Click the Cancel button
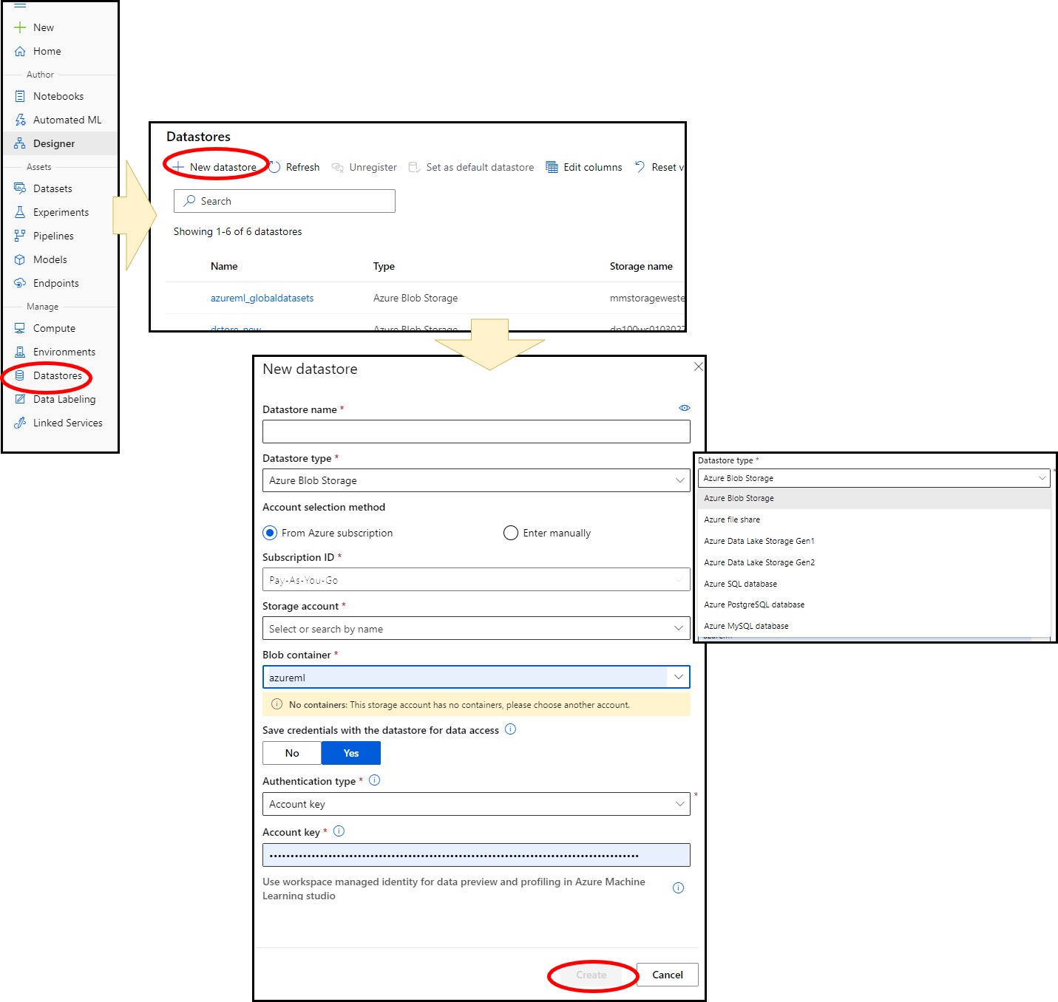Viewport: 1058px width, 1002px height. point(668,975)
